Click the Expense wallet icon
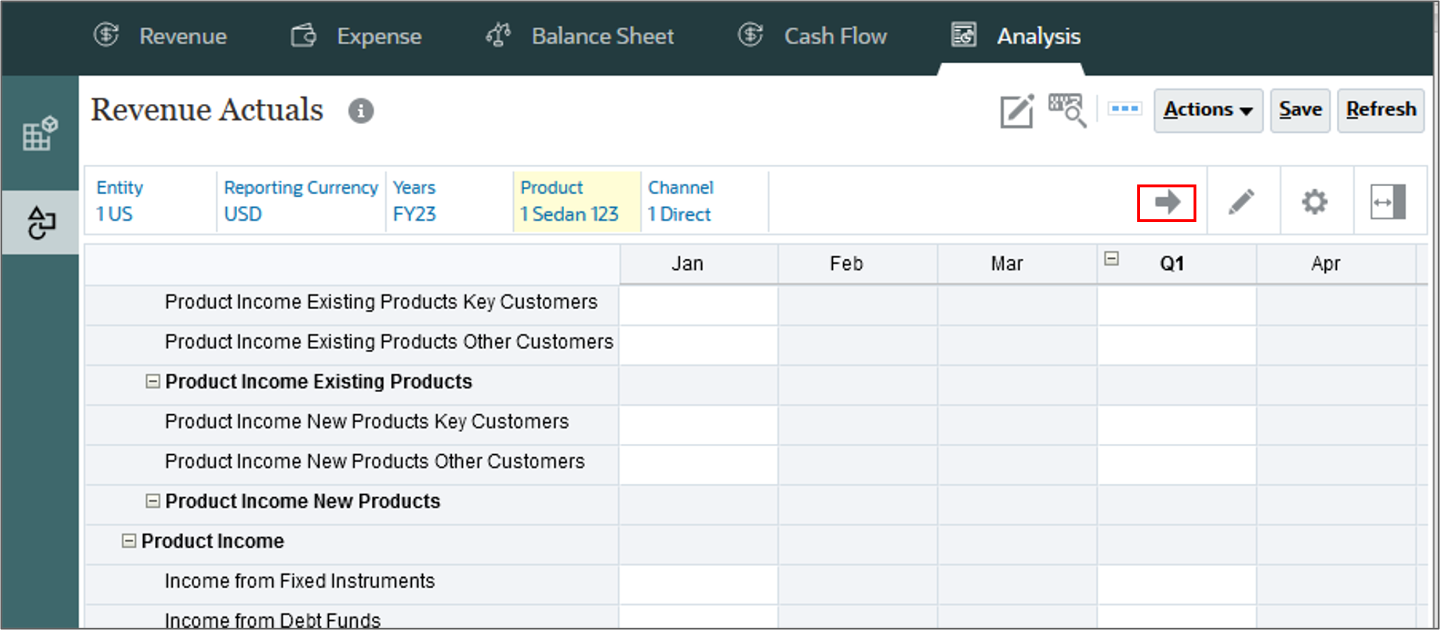The height and width of the screenshot is (630, 1440). tap(303, 35)
